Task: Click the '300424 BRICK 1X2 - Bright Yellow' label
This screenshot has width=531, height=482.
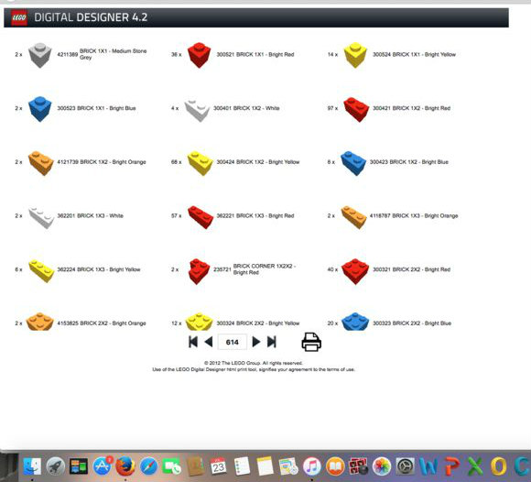Action: [x=258, y=162]
